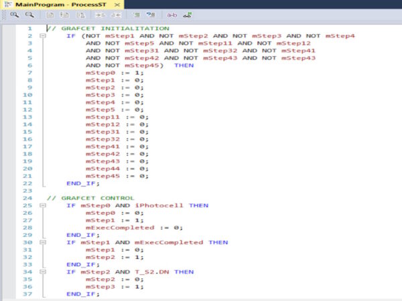
Task: Click the a-b toolbar icon
Action: (172, 15)
